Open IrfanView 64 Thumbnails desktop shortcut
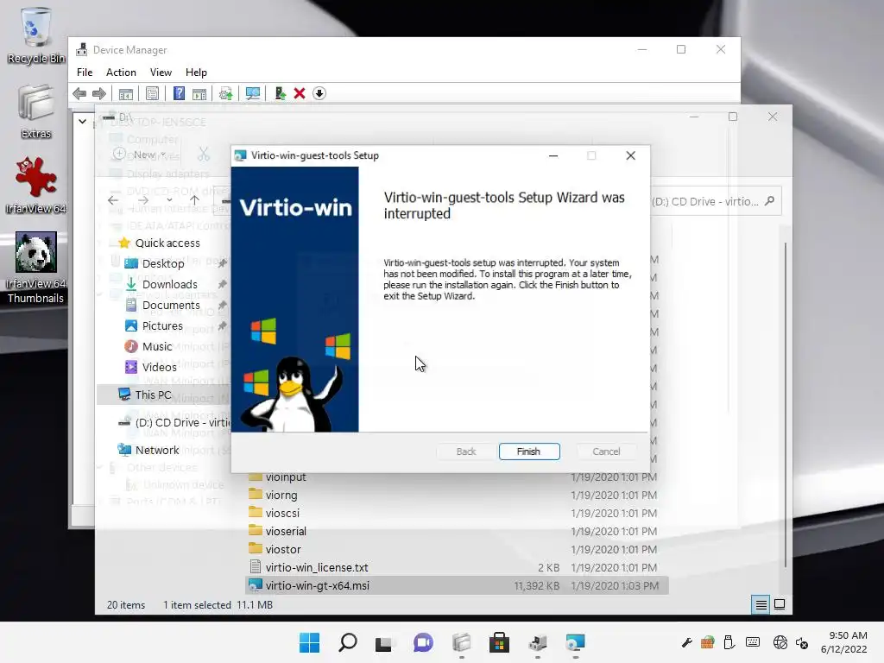Viewport: 884px width, 663px height. click(36, 268)
